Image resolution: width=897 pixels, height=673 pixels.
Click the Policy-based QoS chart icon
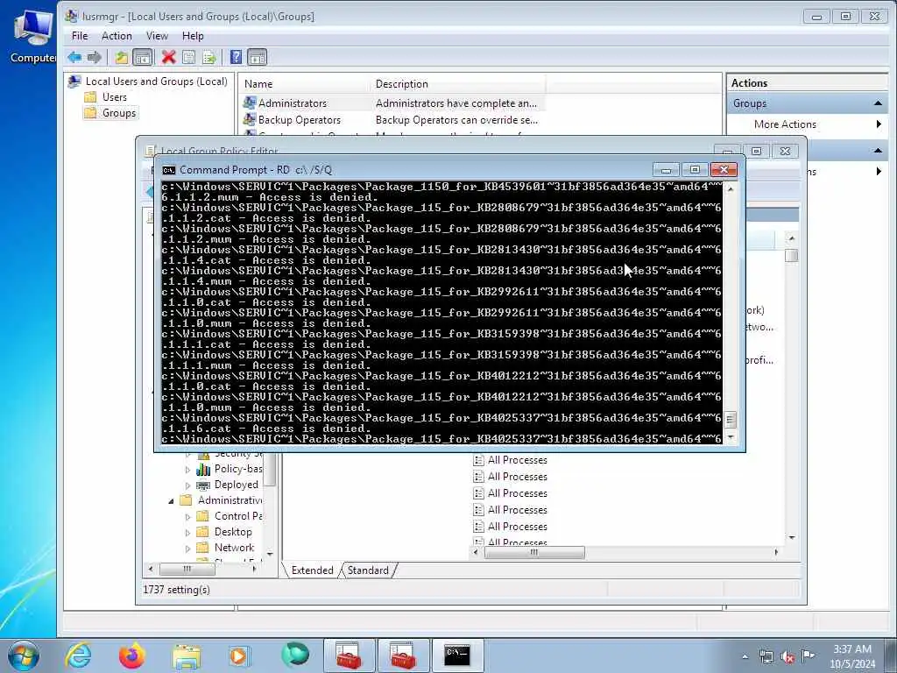coord(203,470)
